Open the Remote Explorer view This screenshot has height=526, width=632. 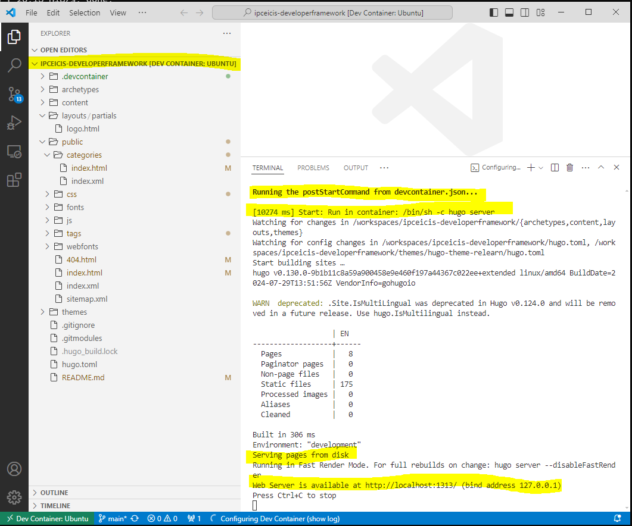(14, 152)
